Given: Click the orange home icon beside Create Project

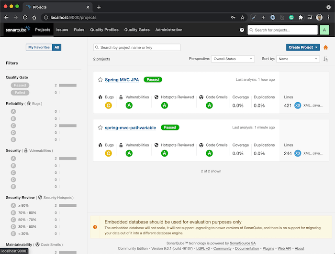Looking at the screenshot, I should point(325,47).
